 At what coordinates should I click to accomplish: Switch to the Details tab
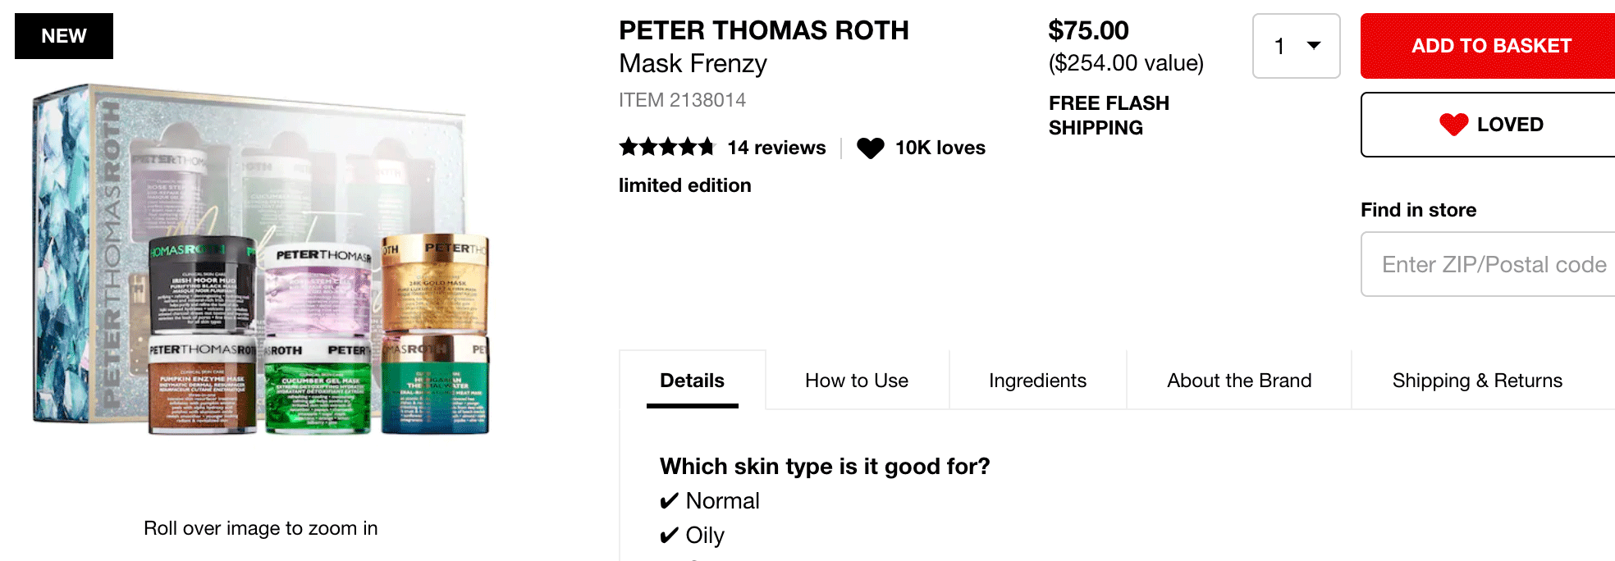click(692, 381)
